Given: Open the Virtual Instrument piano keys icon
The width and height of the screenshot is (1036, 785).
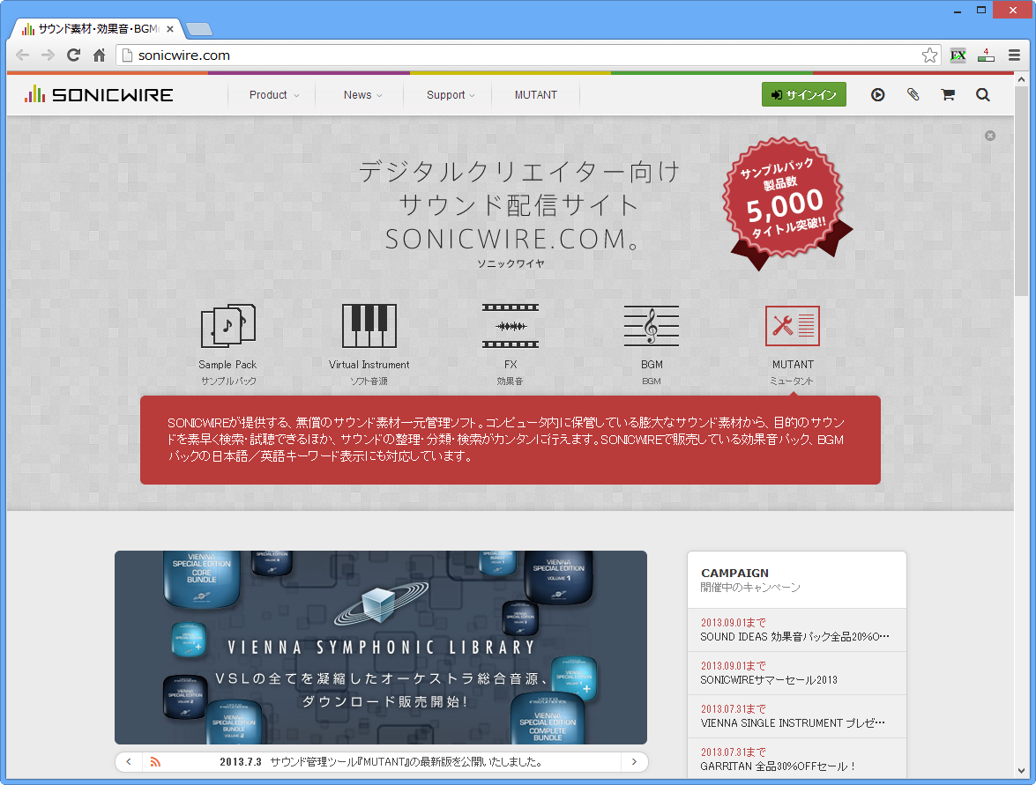Looking at the screenshot, I should pyautogui.click(x=369, y=326).
